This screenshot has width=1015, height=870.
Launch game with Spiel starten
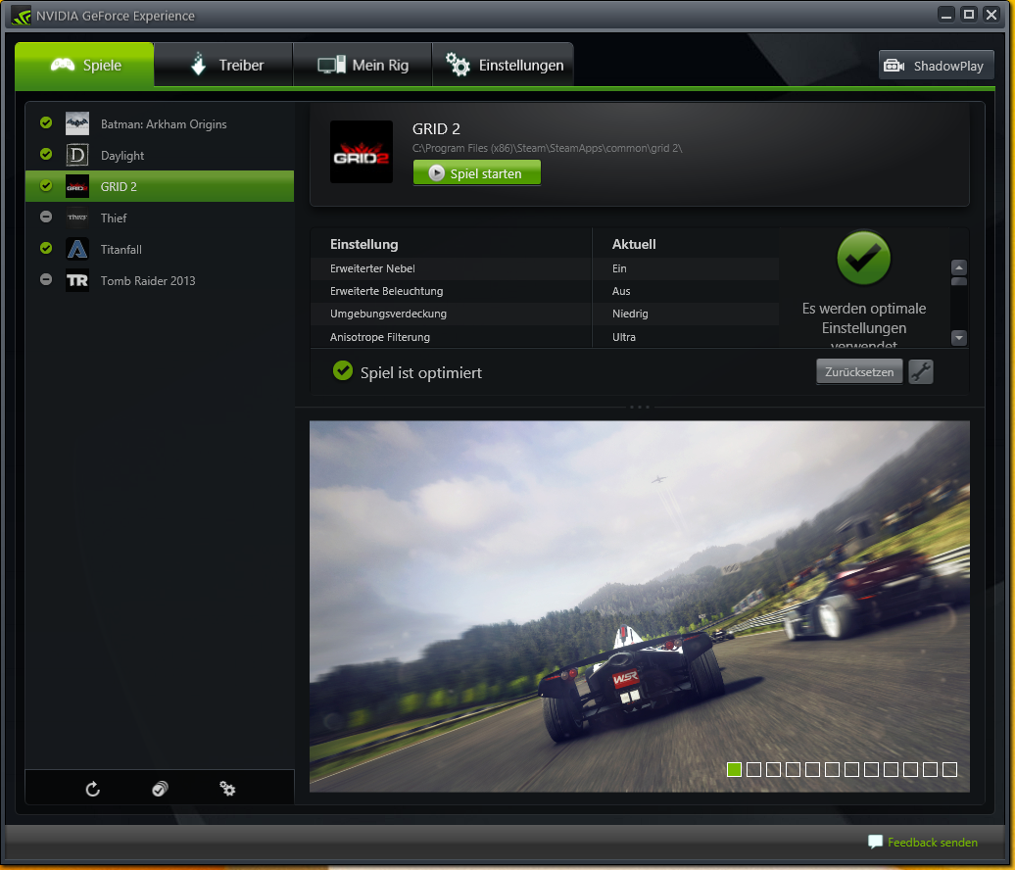(476, 172)
